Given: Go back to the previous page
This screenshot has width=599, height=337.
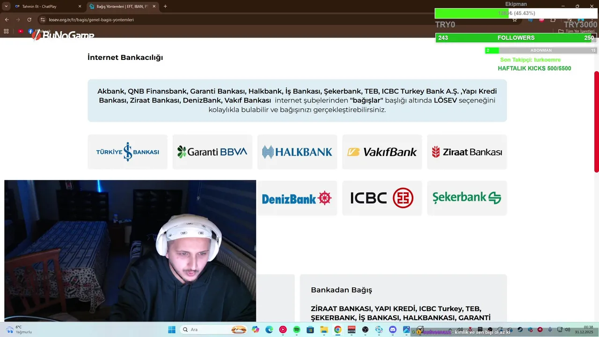Looking at the screenshot, I should [7, 20].
